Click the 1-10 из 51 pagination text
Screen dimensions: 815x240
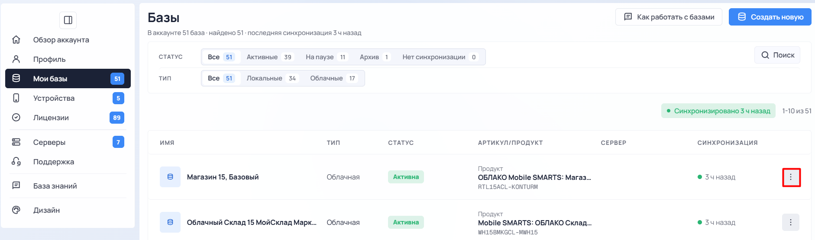click(x=797, y=111)
